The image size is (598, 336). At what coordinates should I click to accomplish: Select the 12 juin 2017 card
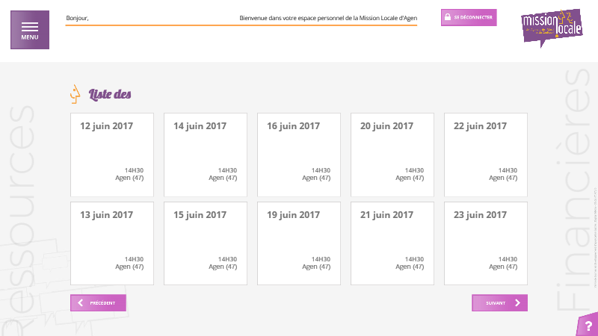tap(112, 155)
